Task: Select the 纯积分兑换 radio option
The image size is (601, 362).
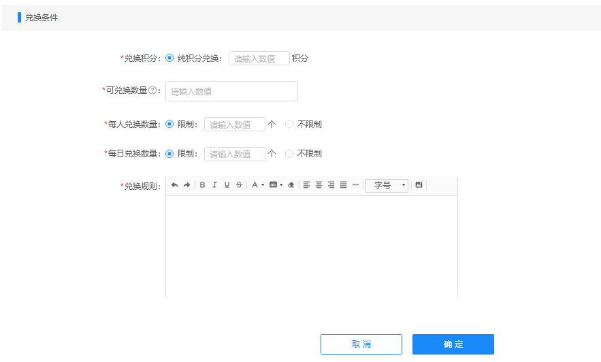Action: pyautogui.click(x=169, y=59)
